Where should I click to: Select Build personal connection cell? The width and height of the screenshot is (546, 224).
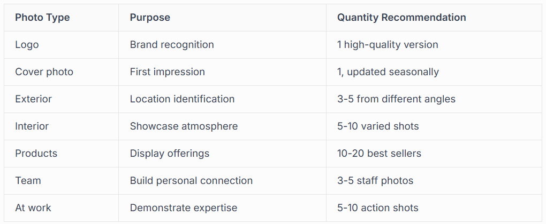[x=191, y=181]
